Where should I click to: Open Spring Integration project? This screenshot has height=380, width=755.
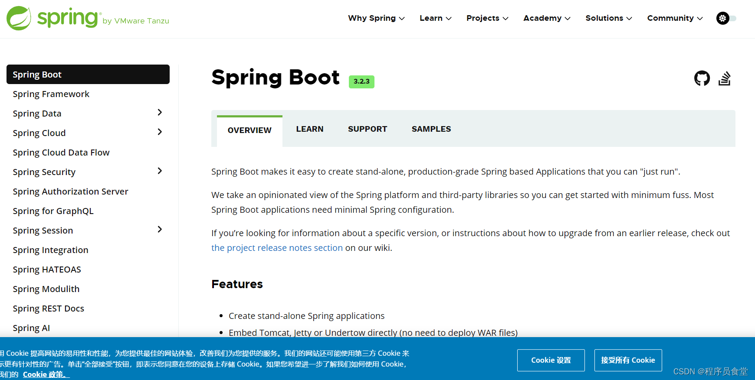tap(50, 250)
